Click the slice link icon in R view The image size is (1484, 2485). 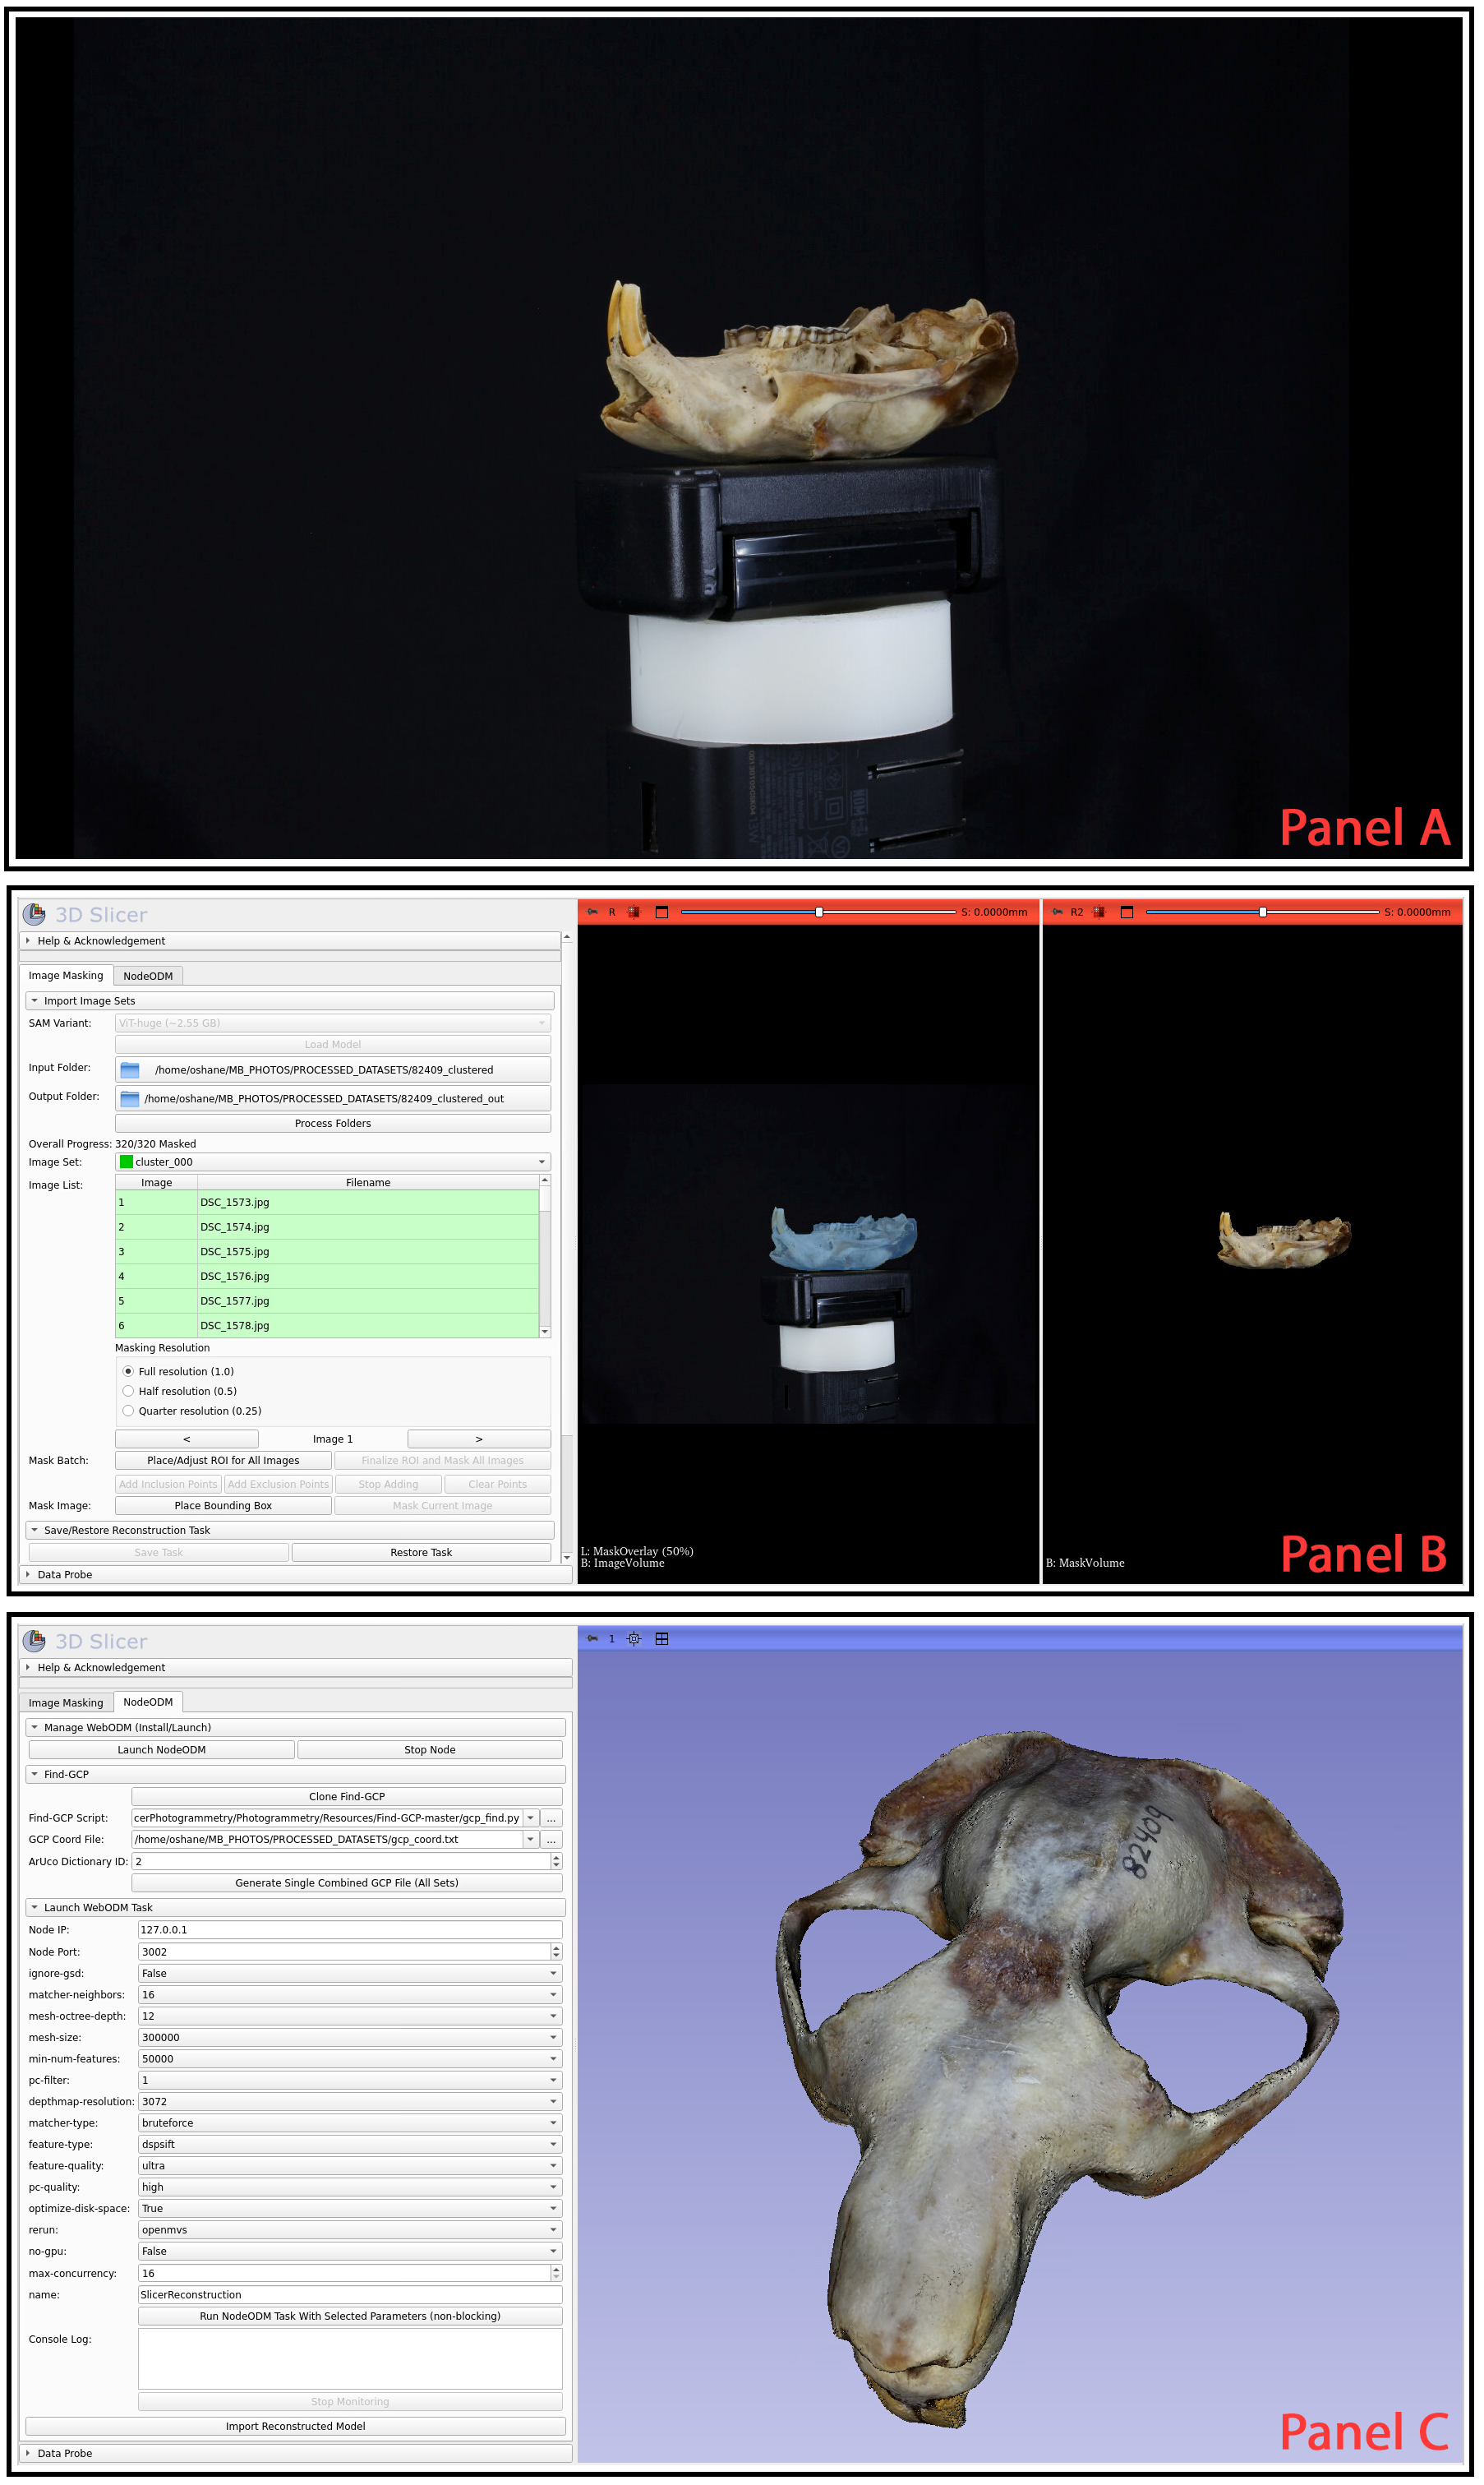633,912
